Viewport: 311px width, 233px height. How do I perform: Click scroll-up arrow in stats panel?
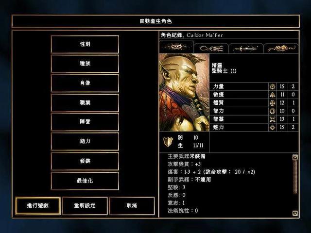[x=295, y=157]
